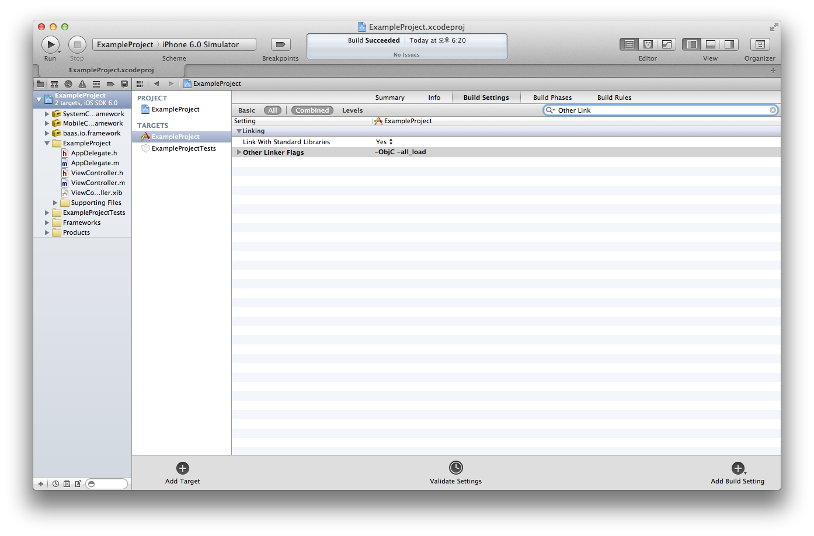814x536 pixels.
Task: Toggle the Utilities pane view button
Action: 729,44
